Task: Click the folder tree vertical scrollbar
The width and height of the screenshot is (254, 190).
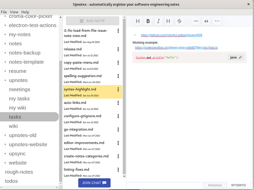Action: point(60,121)
